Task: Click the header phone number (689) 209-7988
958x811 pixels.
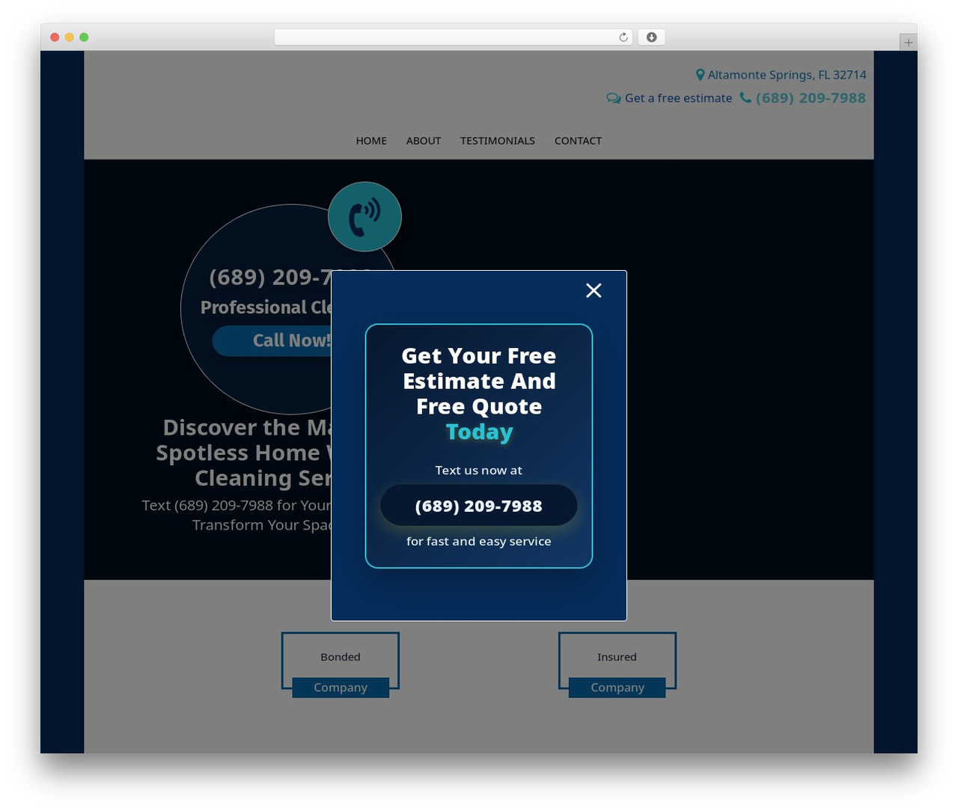Action: [x=811, y=98]
